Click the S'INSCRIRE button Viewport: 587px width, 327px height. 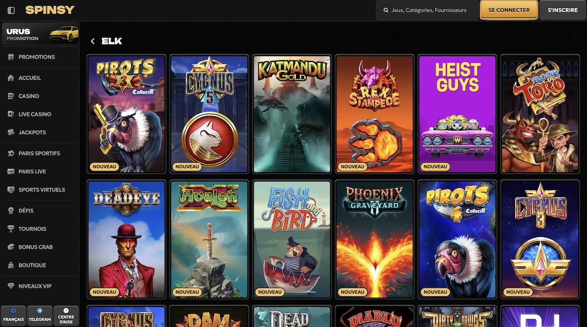563,10
